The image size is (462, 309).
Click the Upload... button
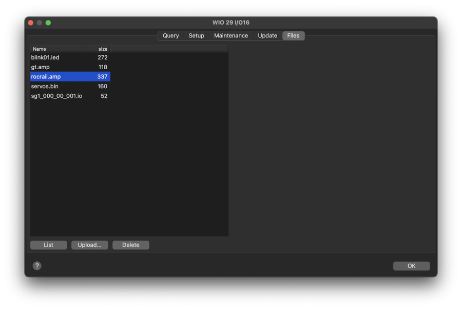pyautogui.click(x=89, y=245)
